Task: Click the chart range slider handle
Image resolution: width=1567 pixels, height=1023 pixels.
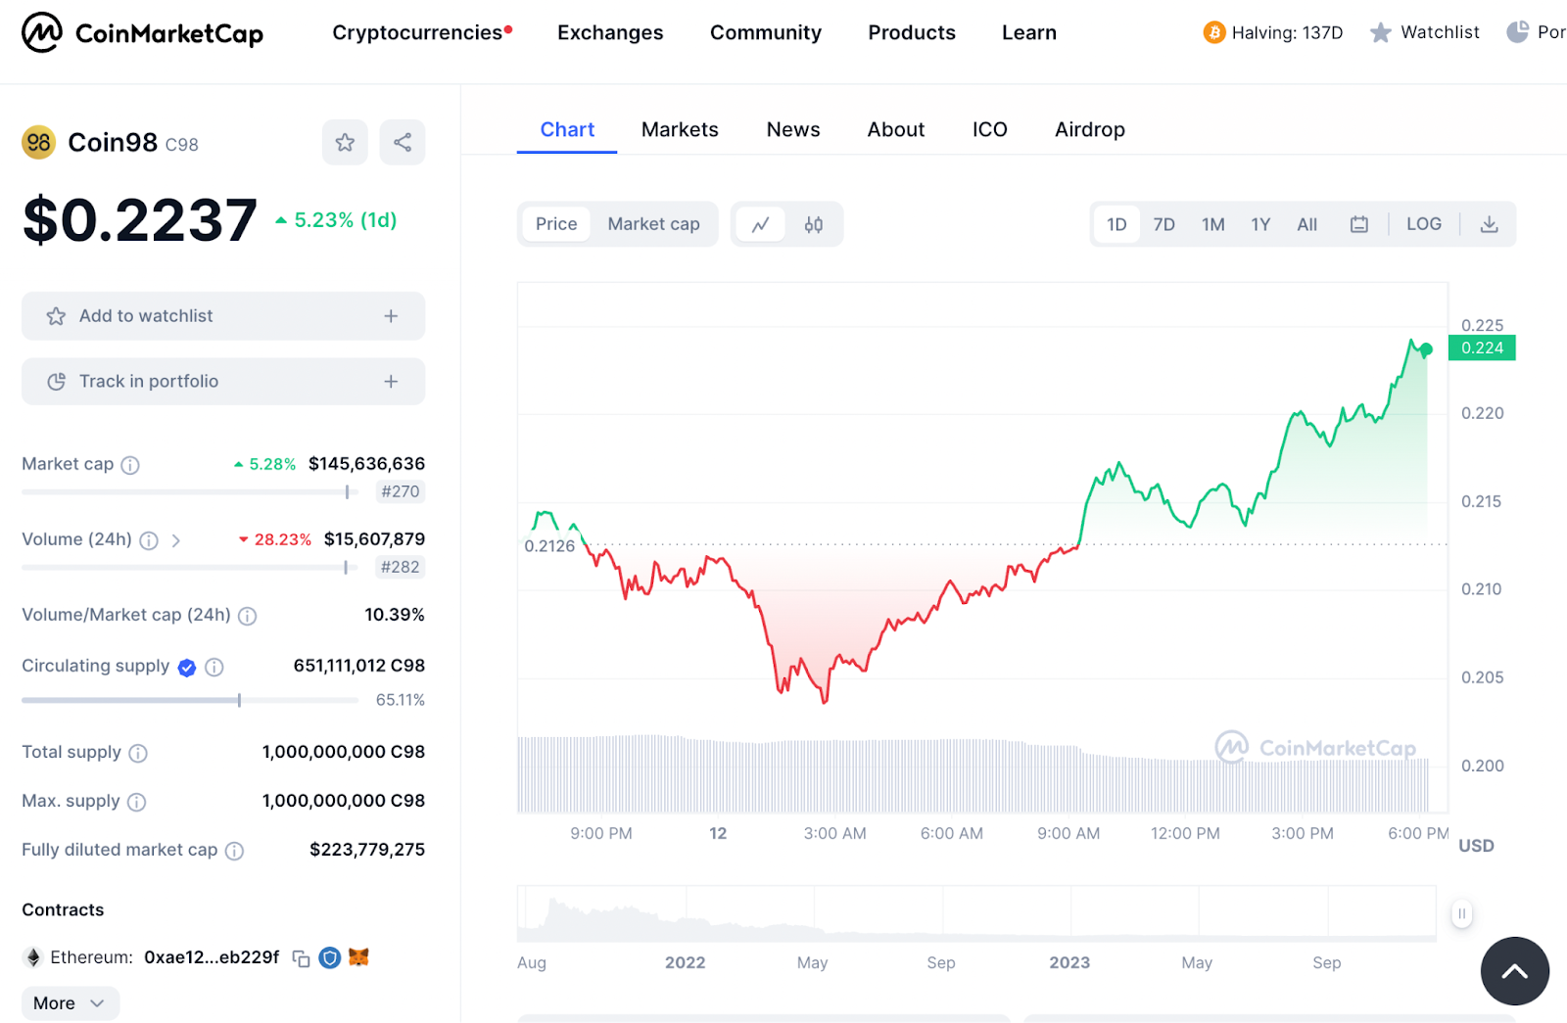Action: [x=1461, y=913]
